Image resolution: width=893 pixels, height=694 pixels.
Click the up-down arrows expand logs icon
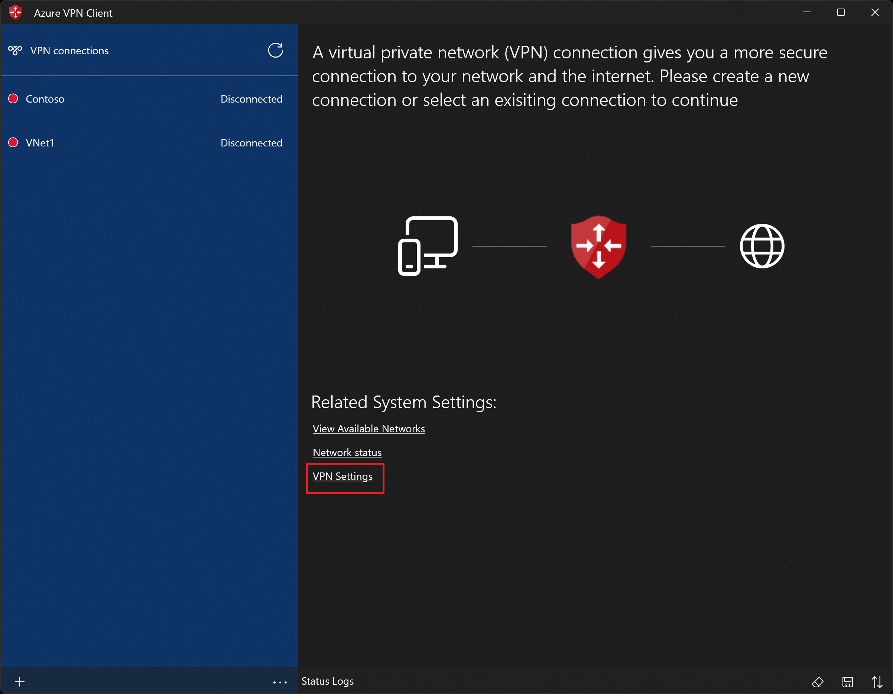pyautogui.click(x=877, y=682)
